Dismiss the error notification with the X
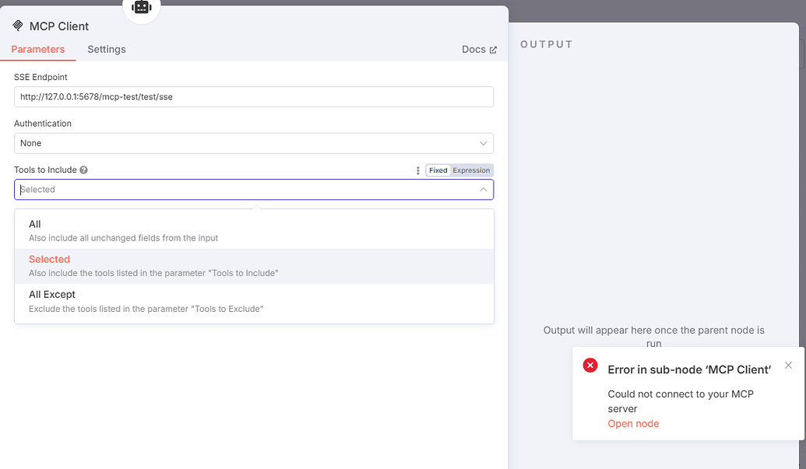The image size is (806, 469). pos(788,365)
